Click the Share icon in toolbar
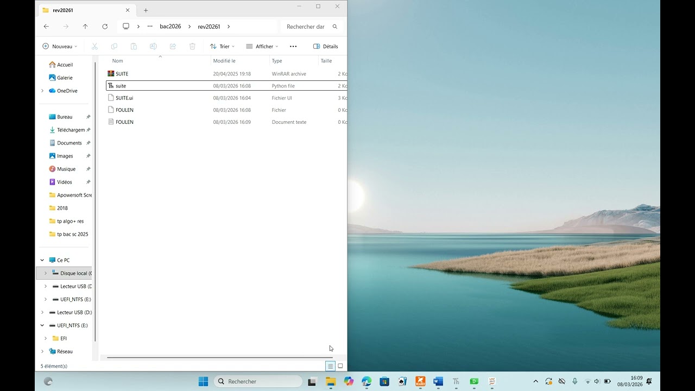 pyautogui.click(x=173, y=47)
